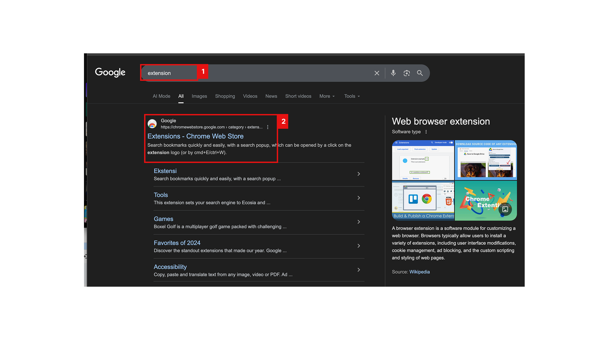Switch to Short videos tab
The width and height of the screenshot is (609, 340).
coord(298,96)
